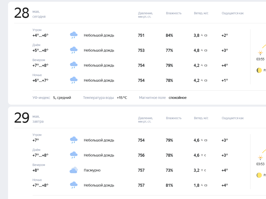Click north wind arrow beside 3,2 on May 29
Viewport: 266px width, 199px height.
pos(202,170)
